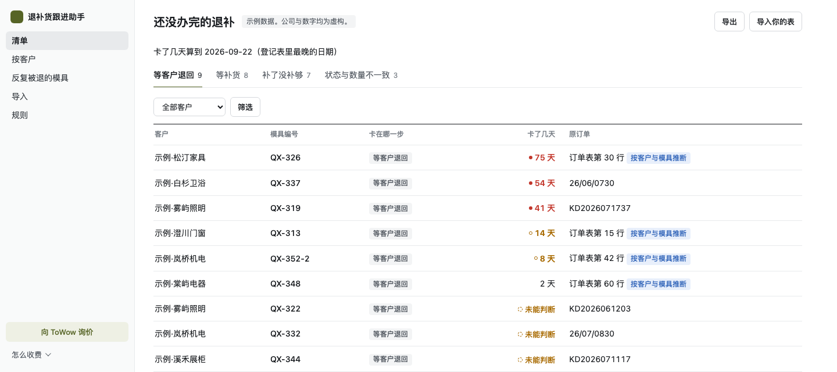Click 未能判断 in the QX-344 row
This screenshot has height=372, width=837.
[x=536, y=360]
